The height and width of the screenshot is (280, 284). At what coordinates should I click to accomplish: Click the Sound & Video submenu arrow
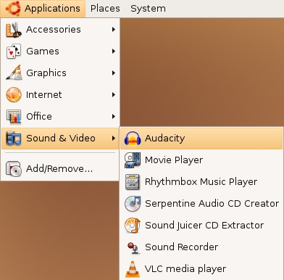(x=114, y=138)
